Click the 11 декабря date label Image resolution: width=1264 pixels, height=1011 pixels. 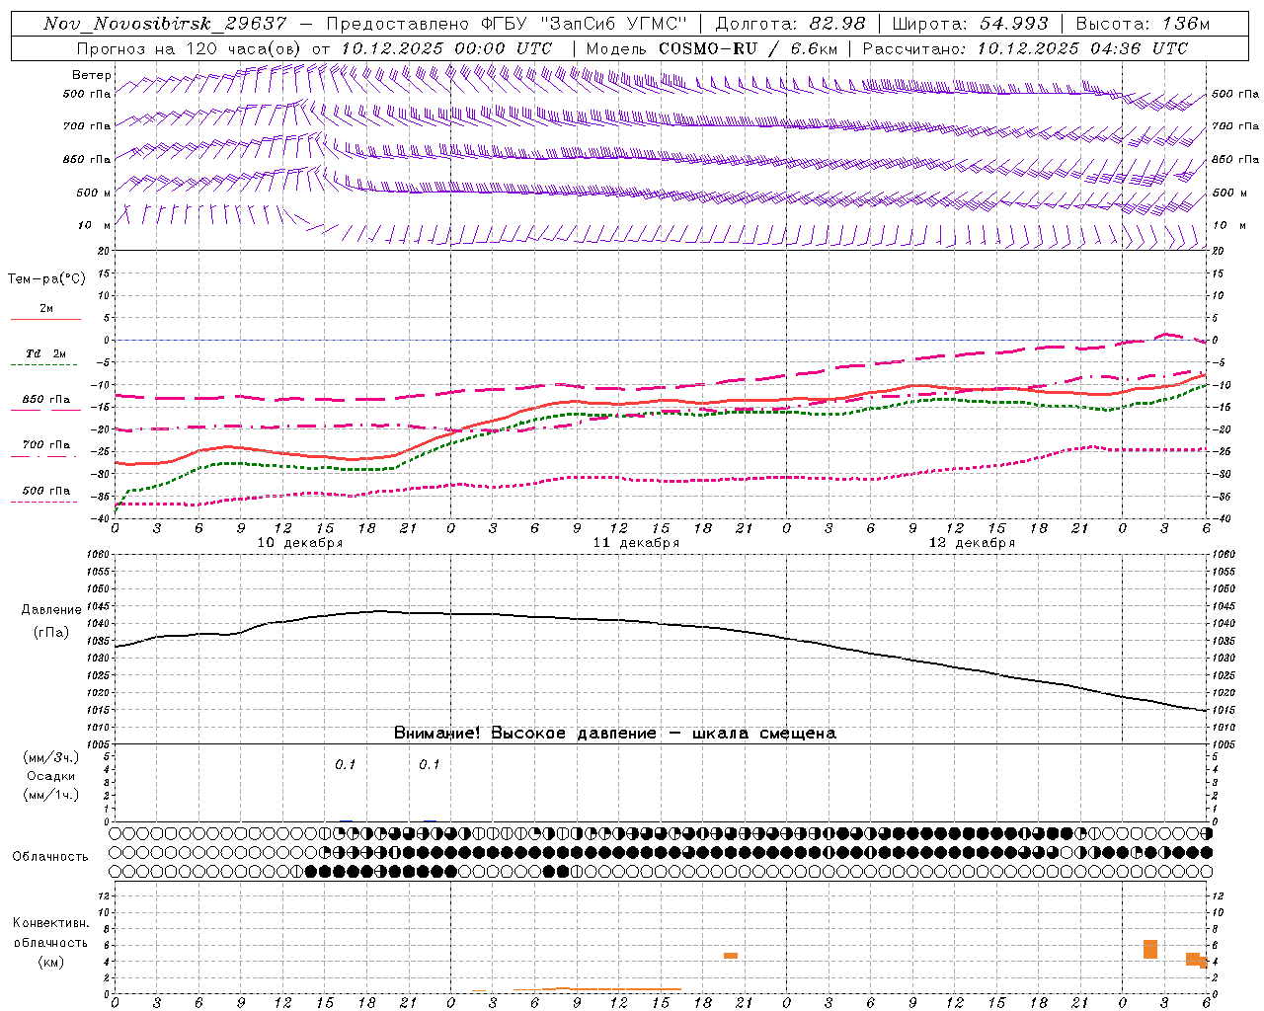636,543
